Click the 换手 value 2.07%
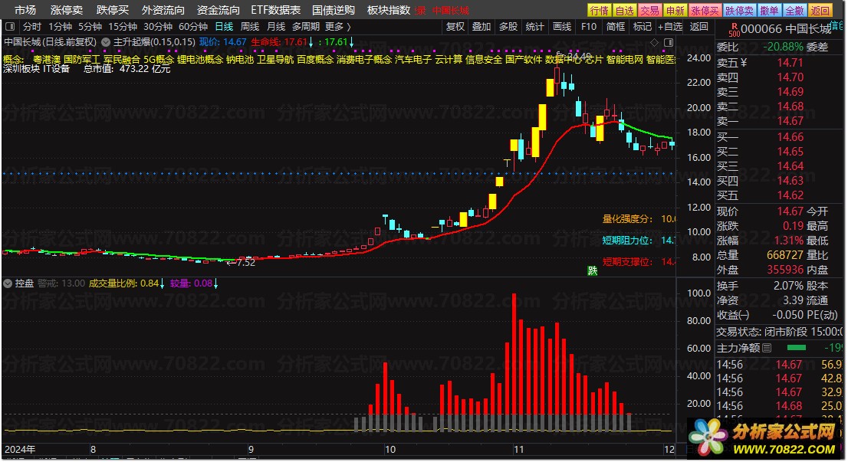The image size is (848, 462). pos(788,286)
